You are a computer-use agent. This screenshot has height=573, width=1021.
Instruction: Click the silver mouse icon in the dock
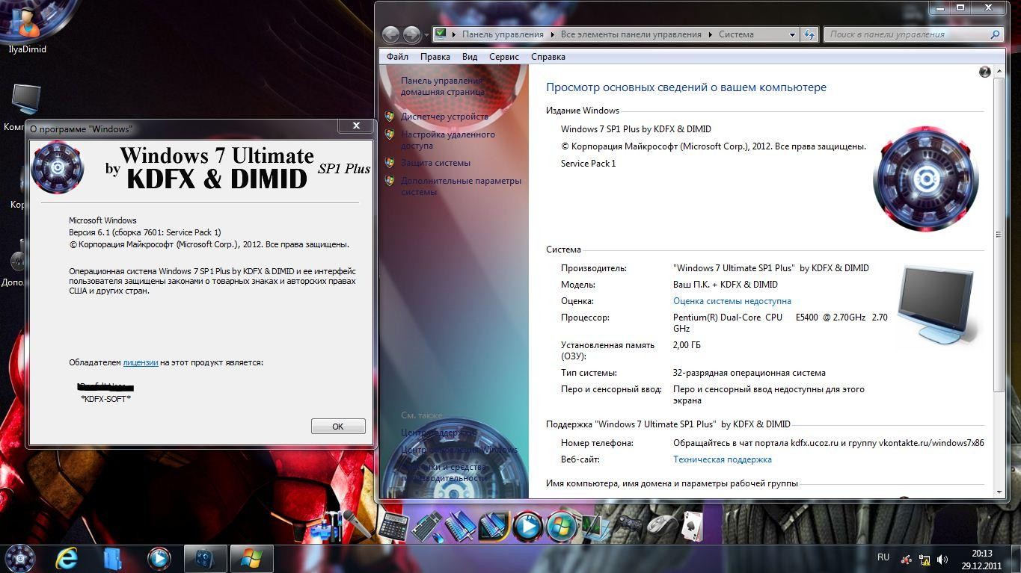pos(662,525)
